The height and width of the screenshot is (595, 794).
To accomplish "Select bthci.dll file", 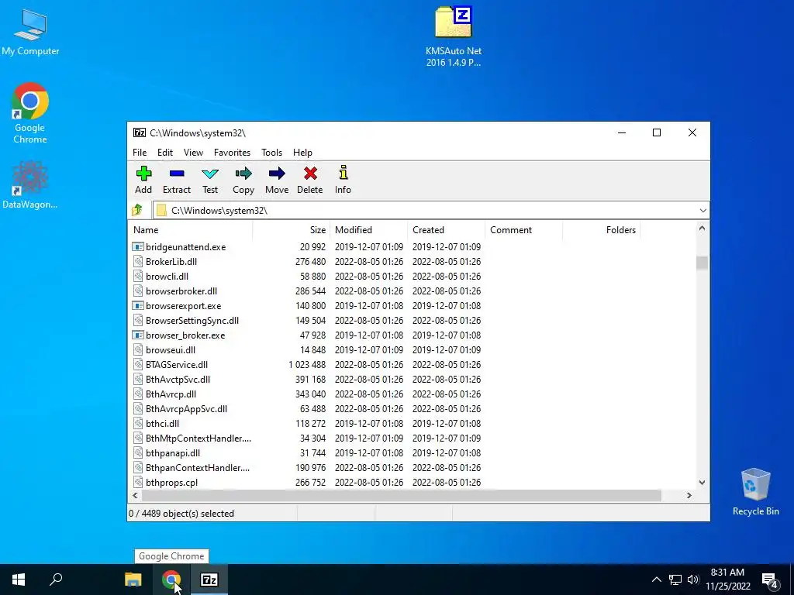I will 163,423.
